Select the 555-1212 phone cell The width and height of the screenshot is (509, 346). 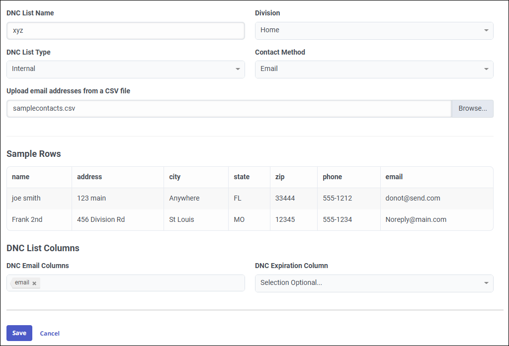click(x=348, y=199)
